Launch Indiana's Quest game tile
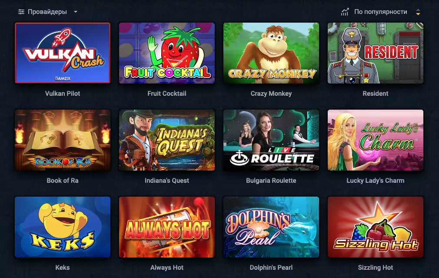The height and width of the screenshot is (278, 439). [x=167, y=140]
